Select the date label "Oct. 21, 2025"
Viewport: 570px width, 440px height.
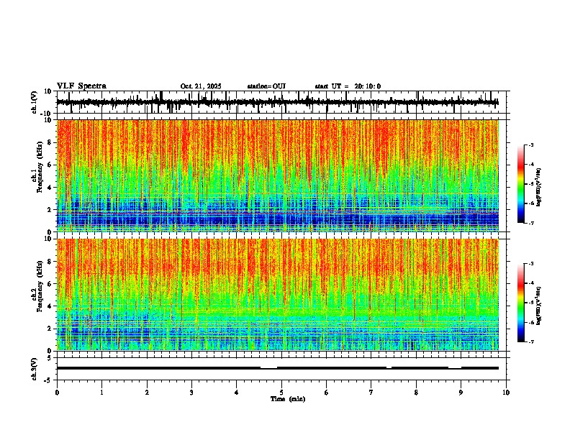(201, 86)
